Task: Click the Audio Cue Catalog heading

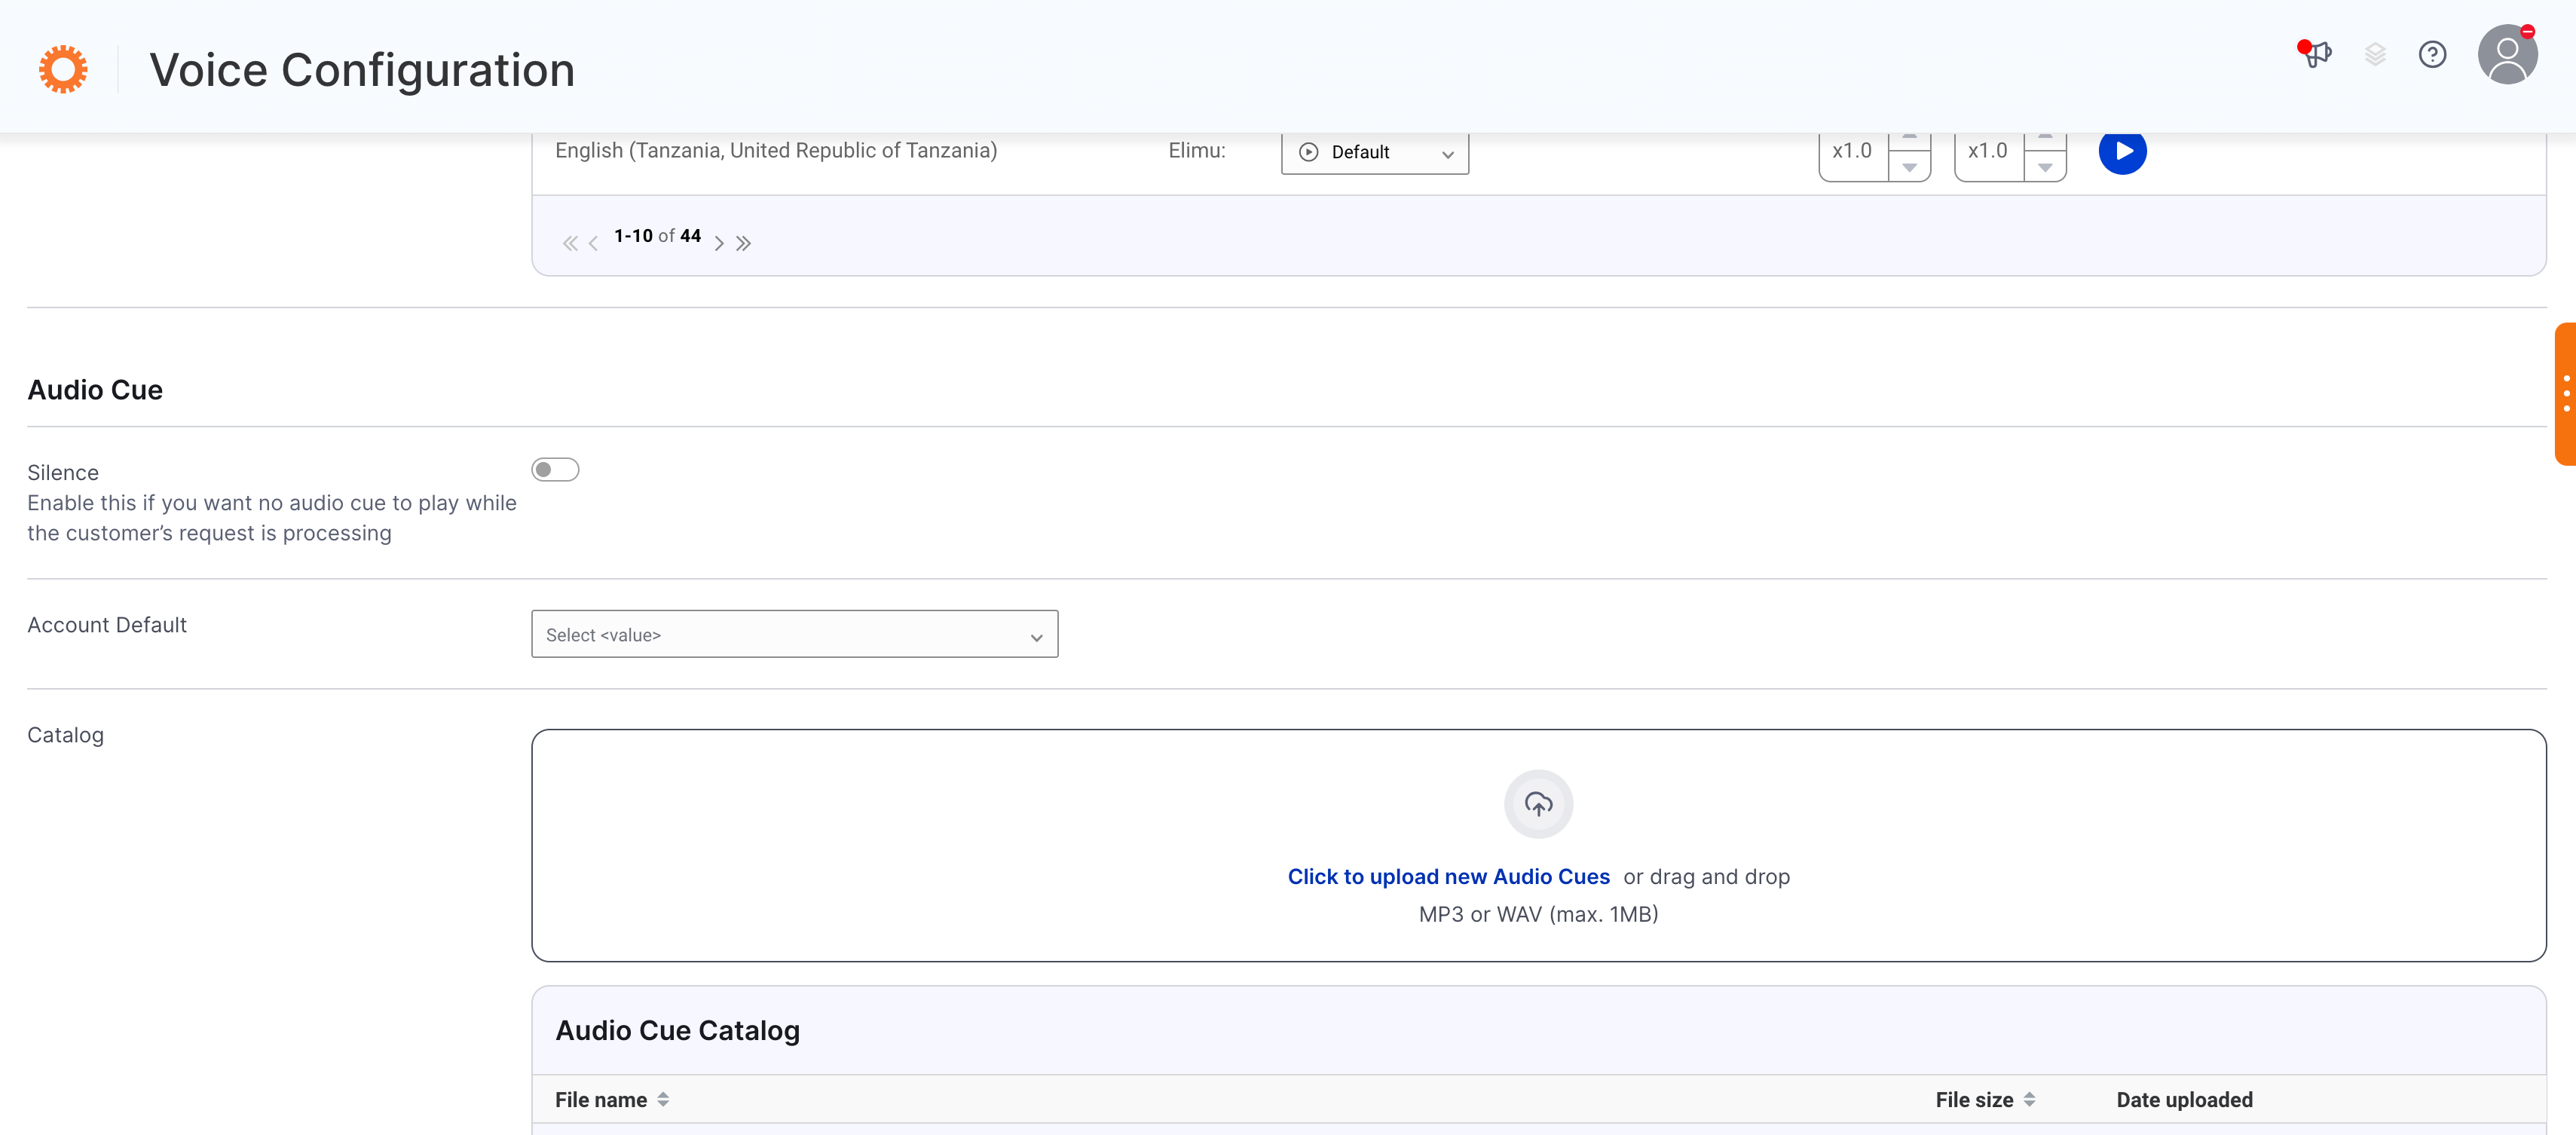Action: pyautogui.click(x=677, y=1030)
